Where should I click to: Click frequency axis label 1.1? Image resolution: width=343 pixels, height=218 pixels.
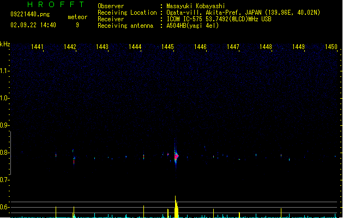(4, 71)
